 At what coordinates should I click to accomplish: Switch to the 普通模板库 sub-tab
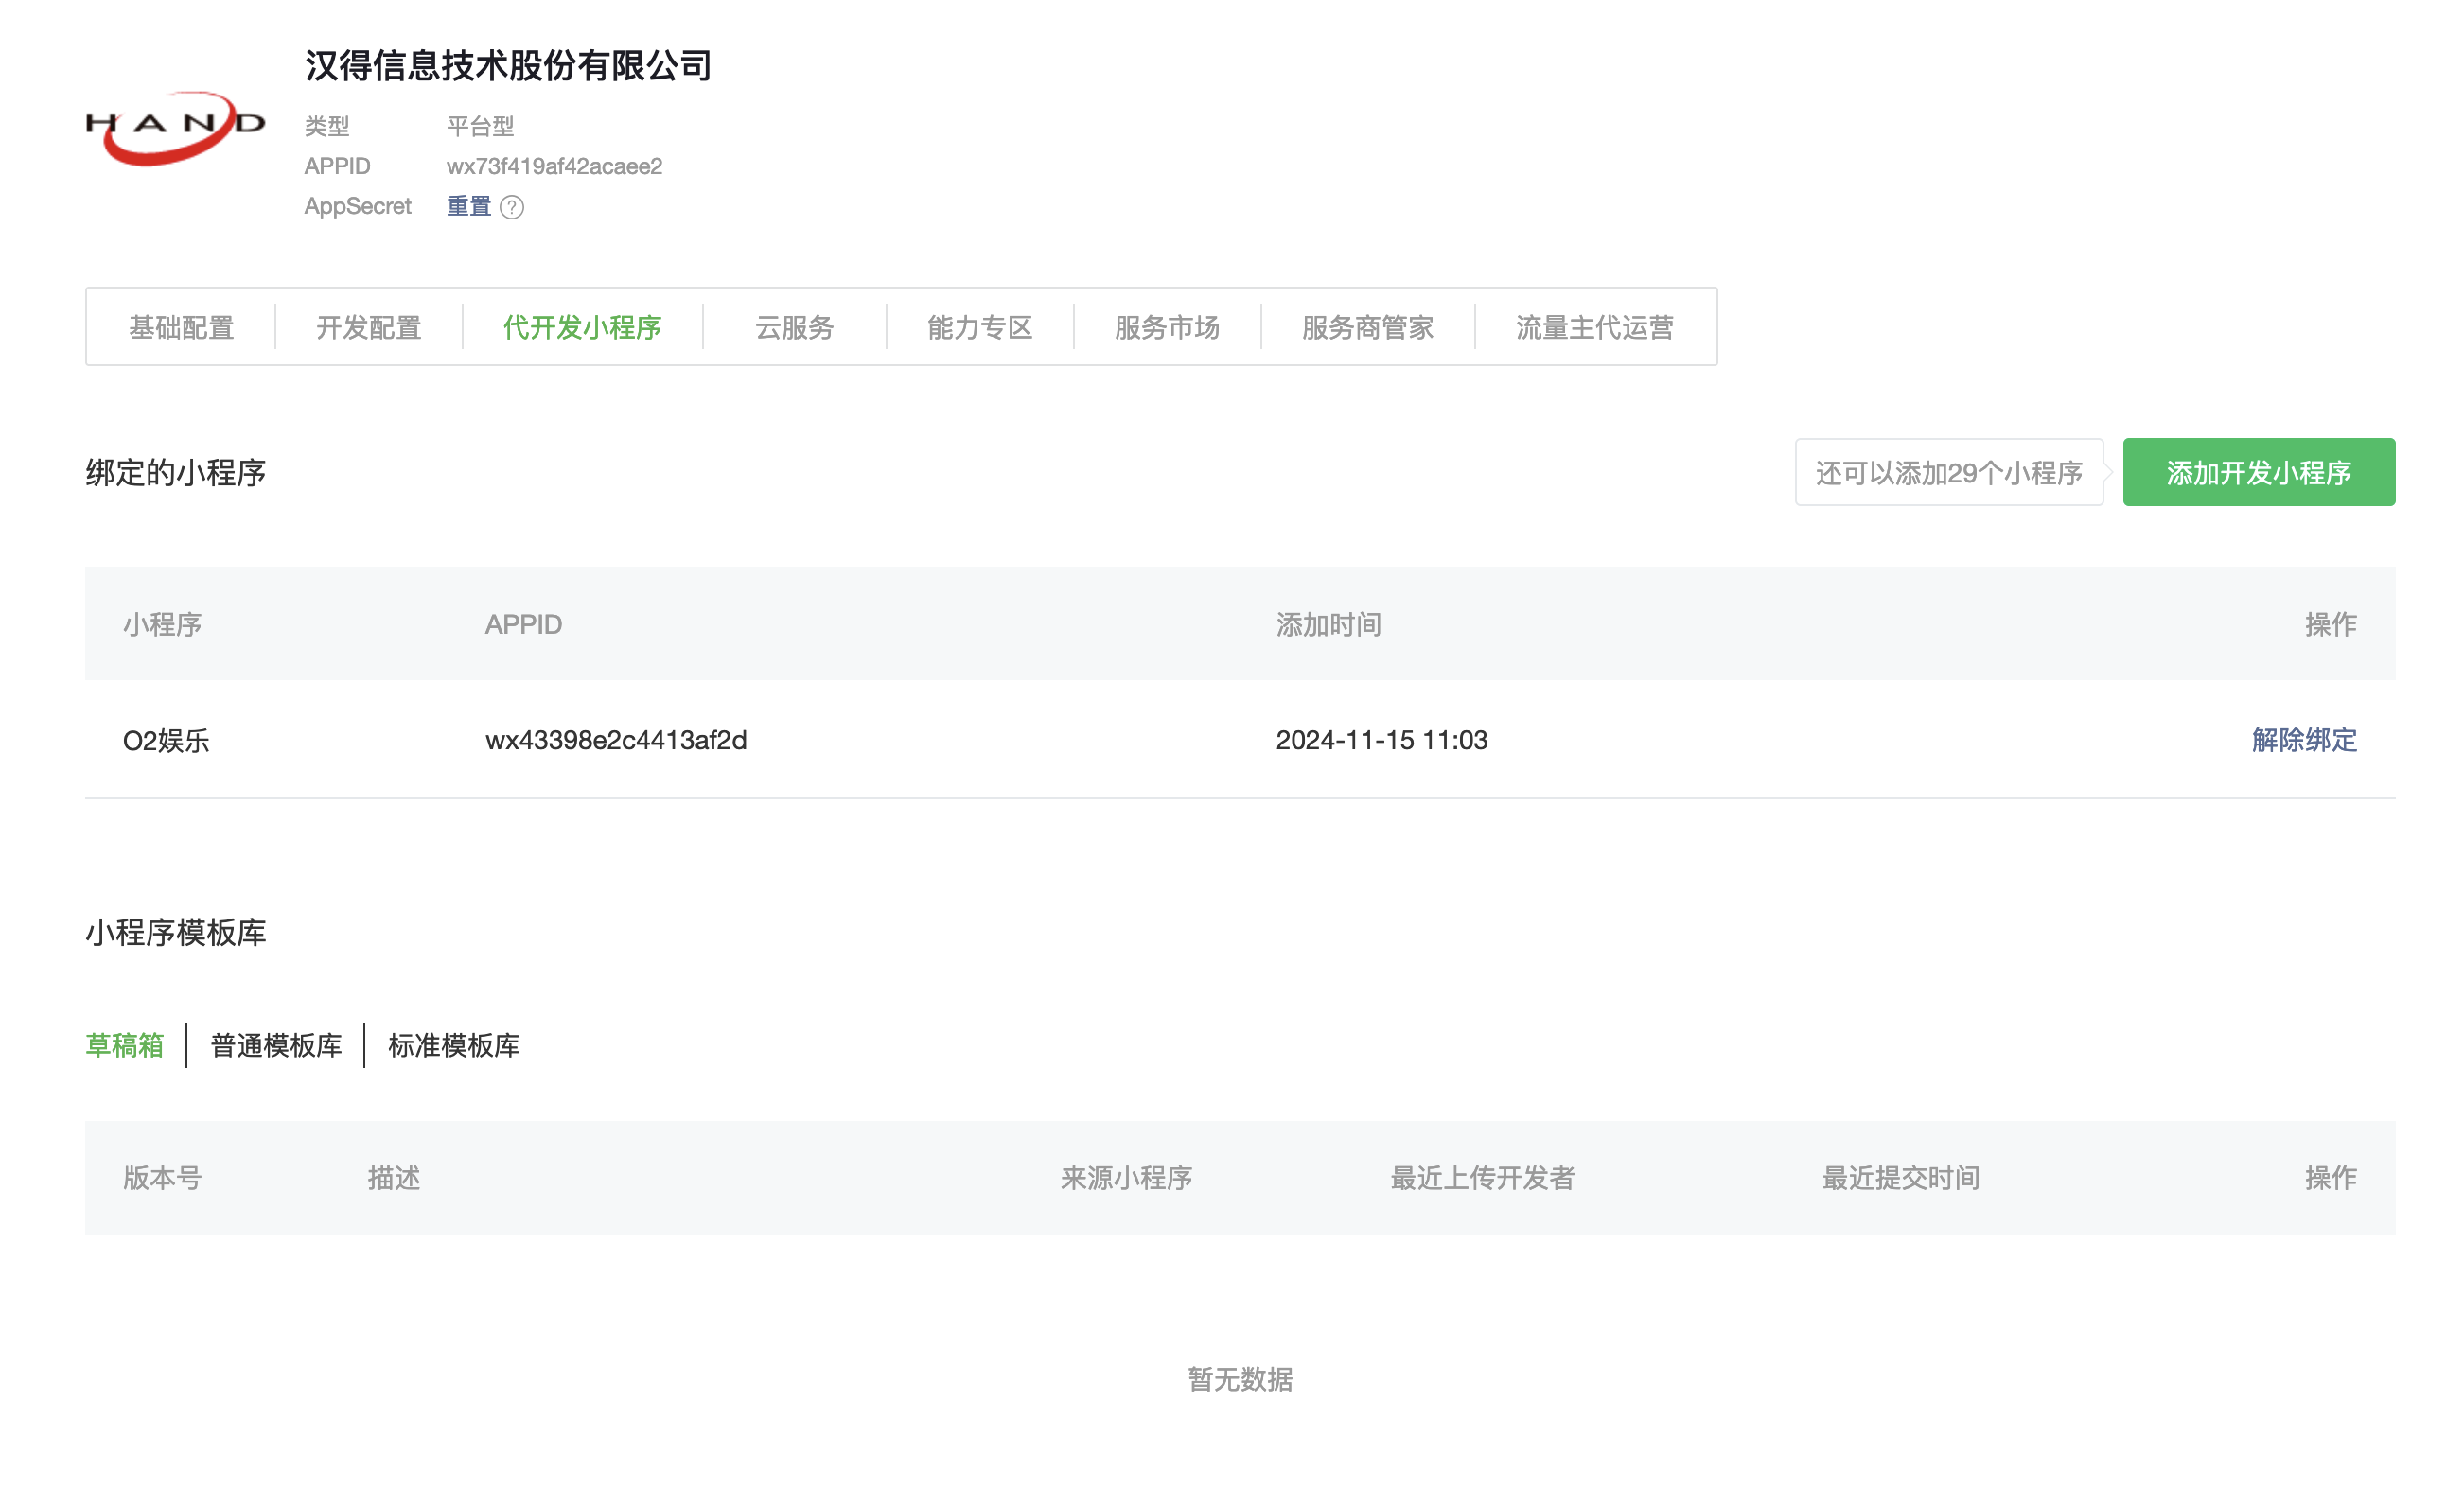276,1045
